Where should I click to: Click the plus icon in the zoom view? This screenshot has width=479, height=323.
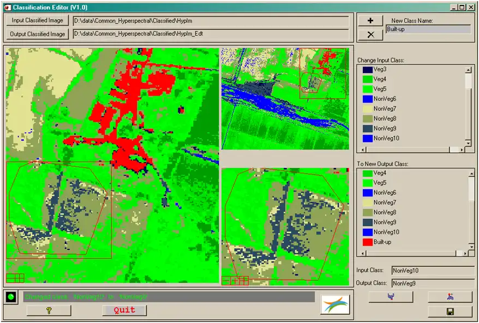234,280
